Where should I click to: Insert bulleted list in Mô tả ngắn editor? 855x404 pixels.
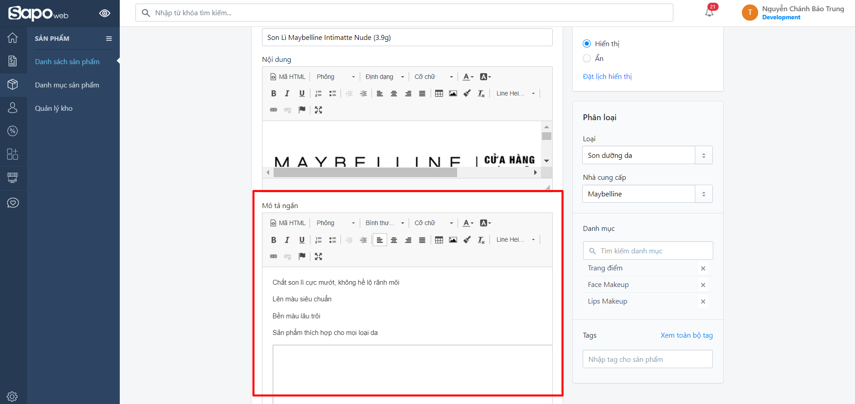[332, 240]
